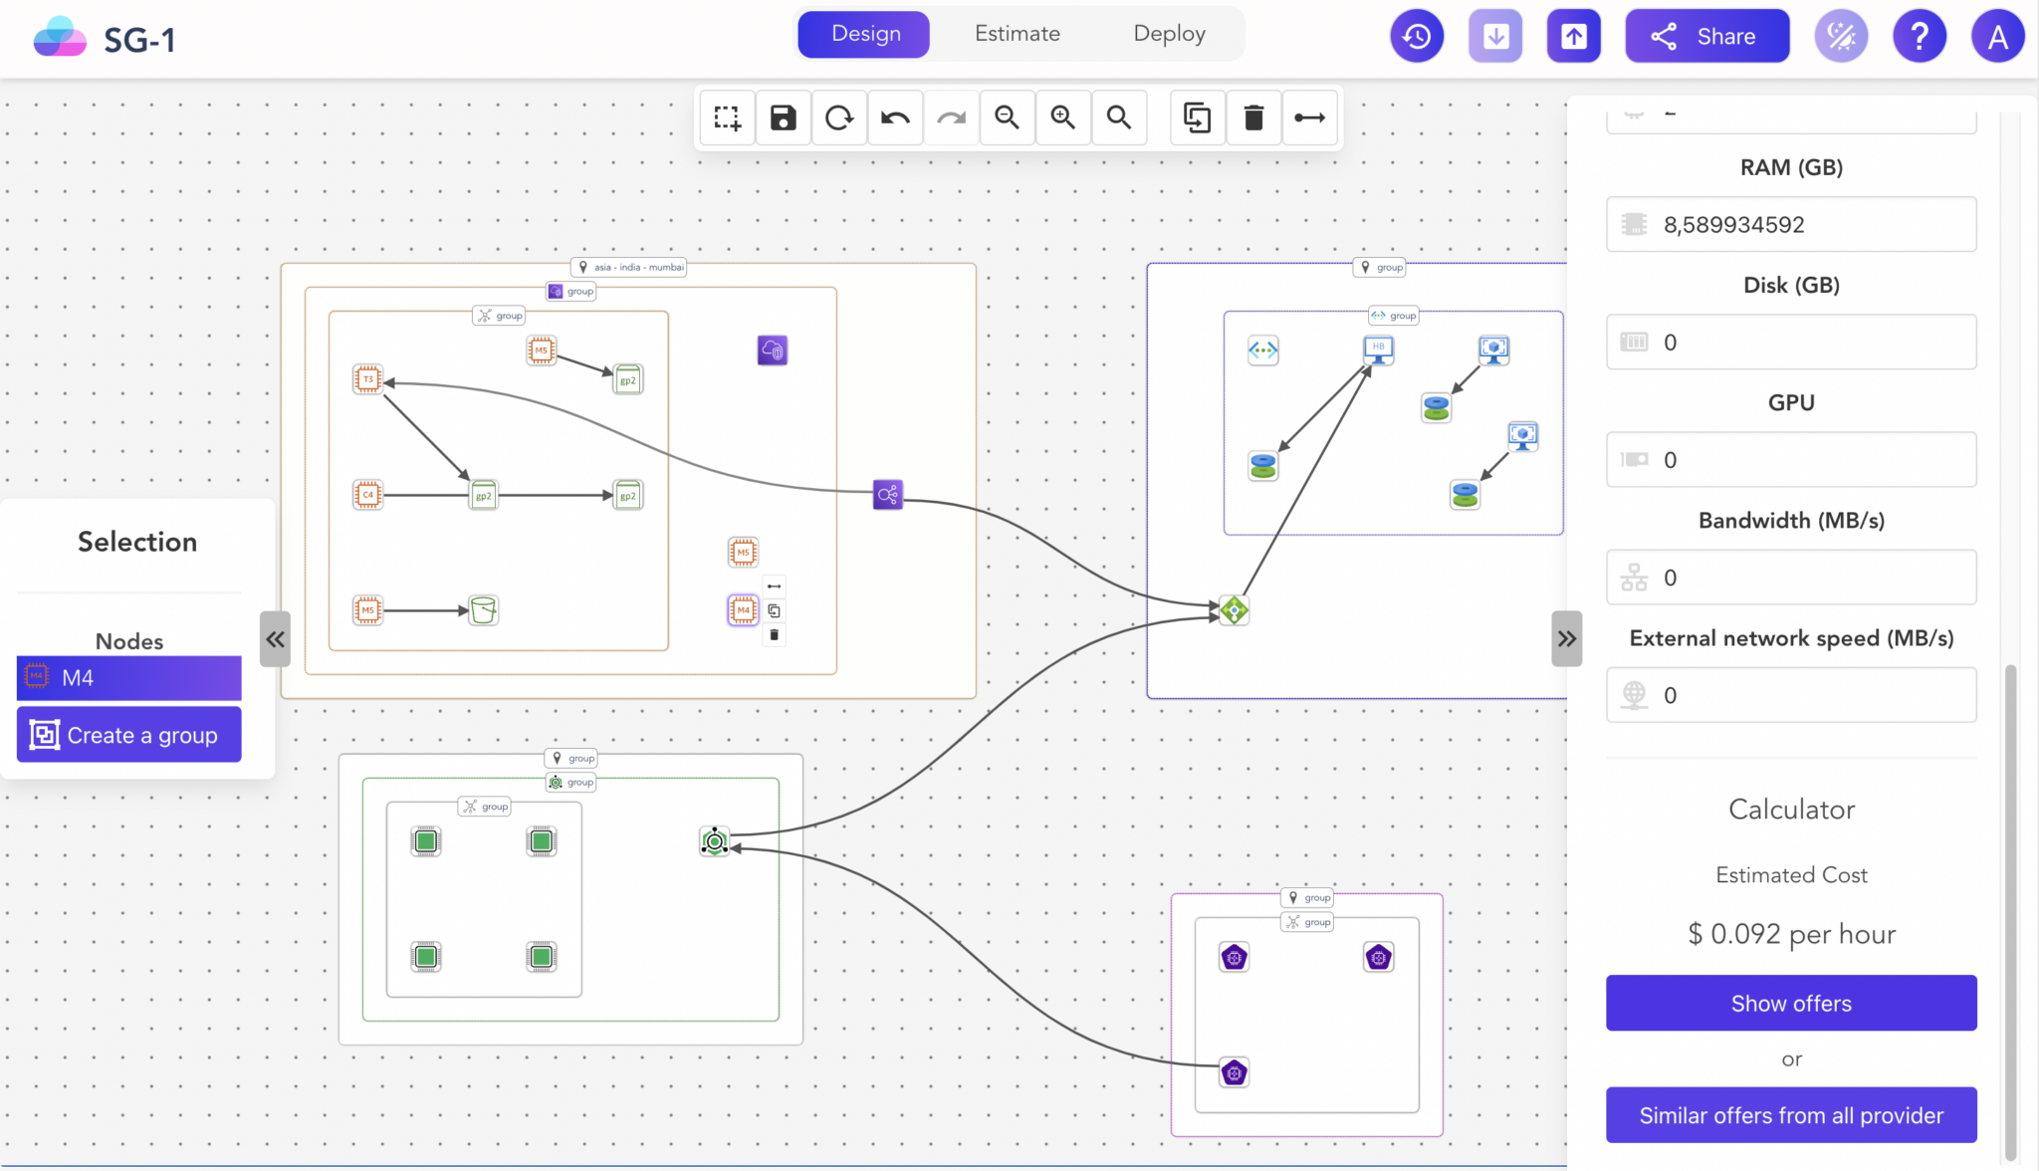2039x1171 pixels.
Task: Duplicate the selected node with the copy icon
Action: click(1197, 117)
